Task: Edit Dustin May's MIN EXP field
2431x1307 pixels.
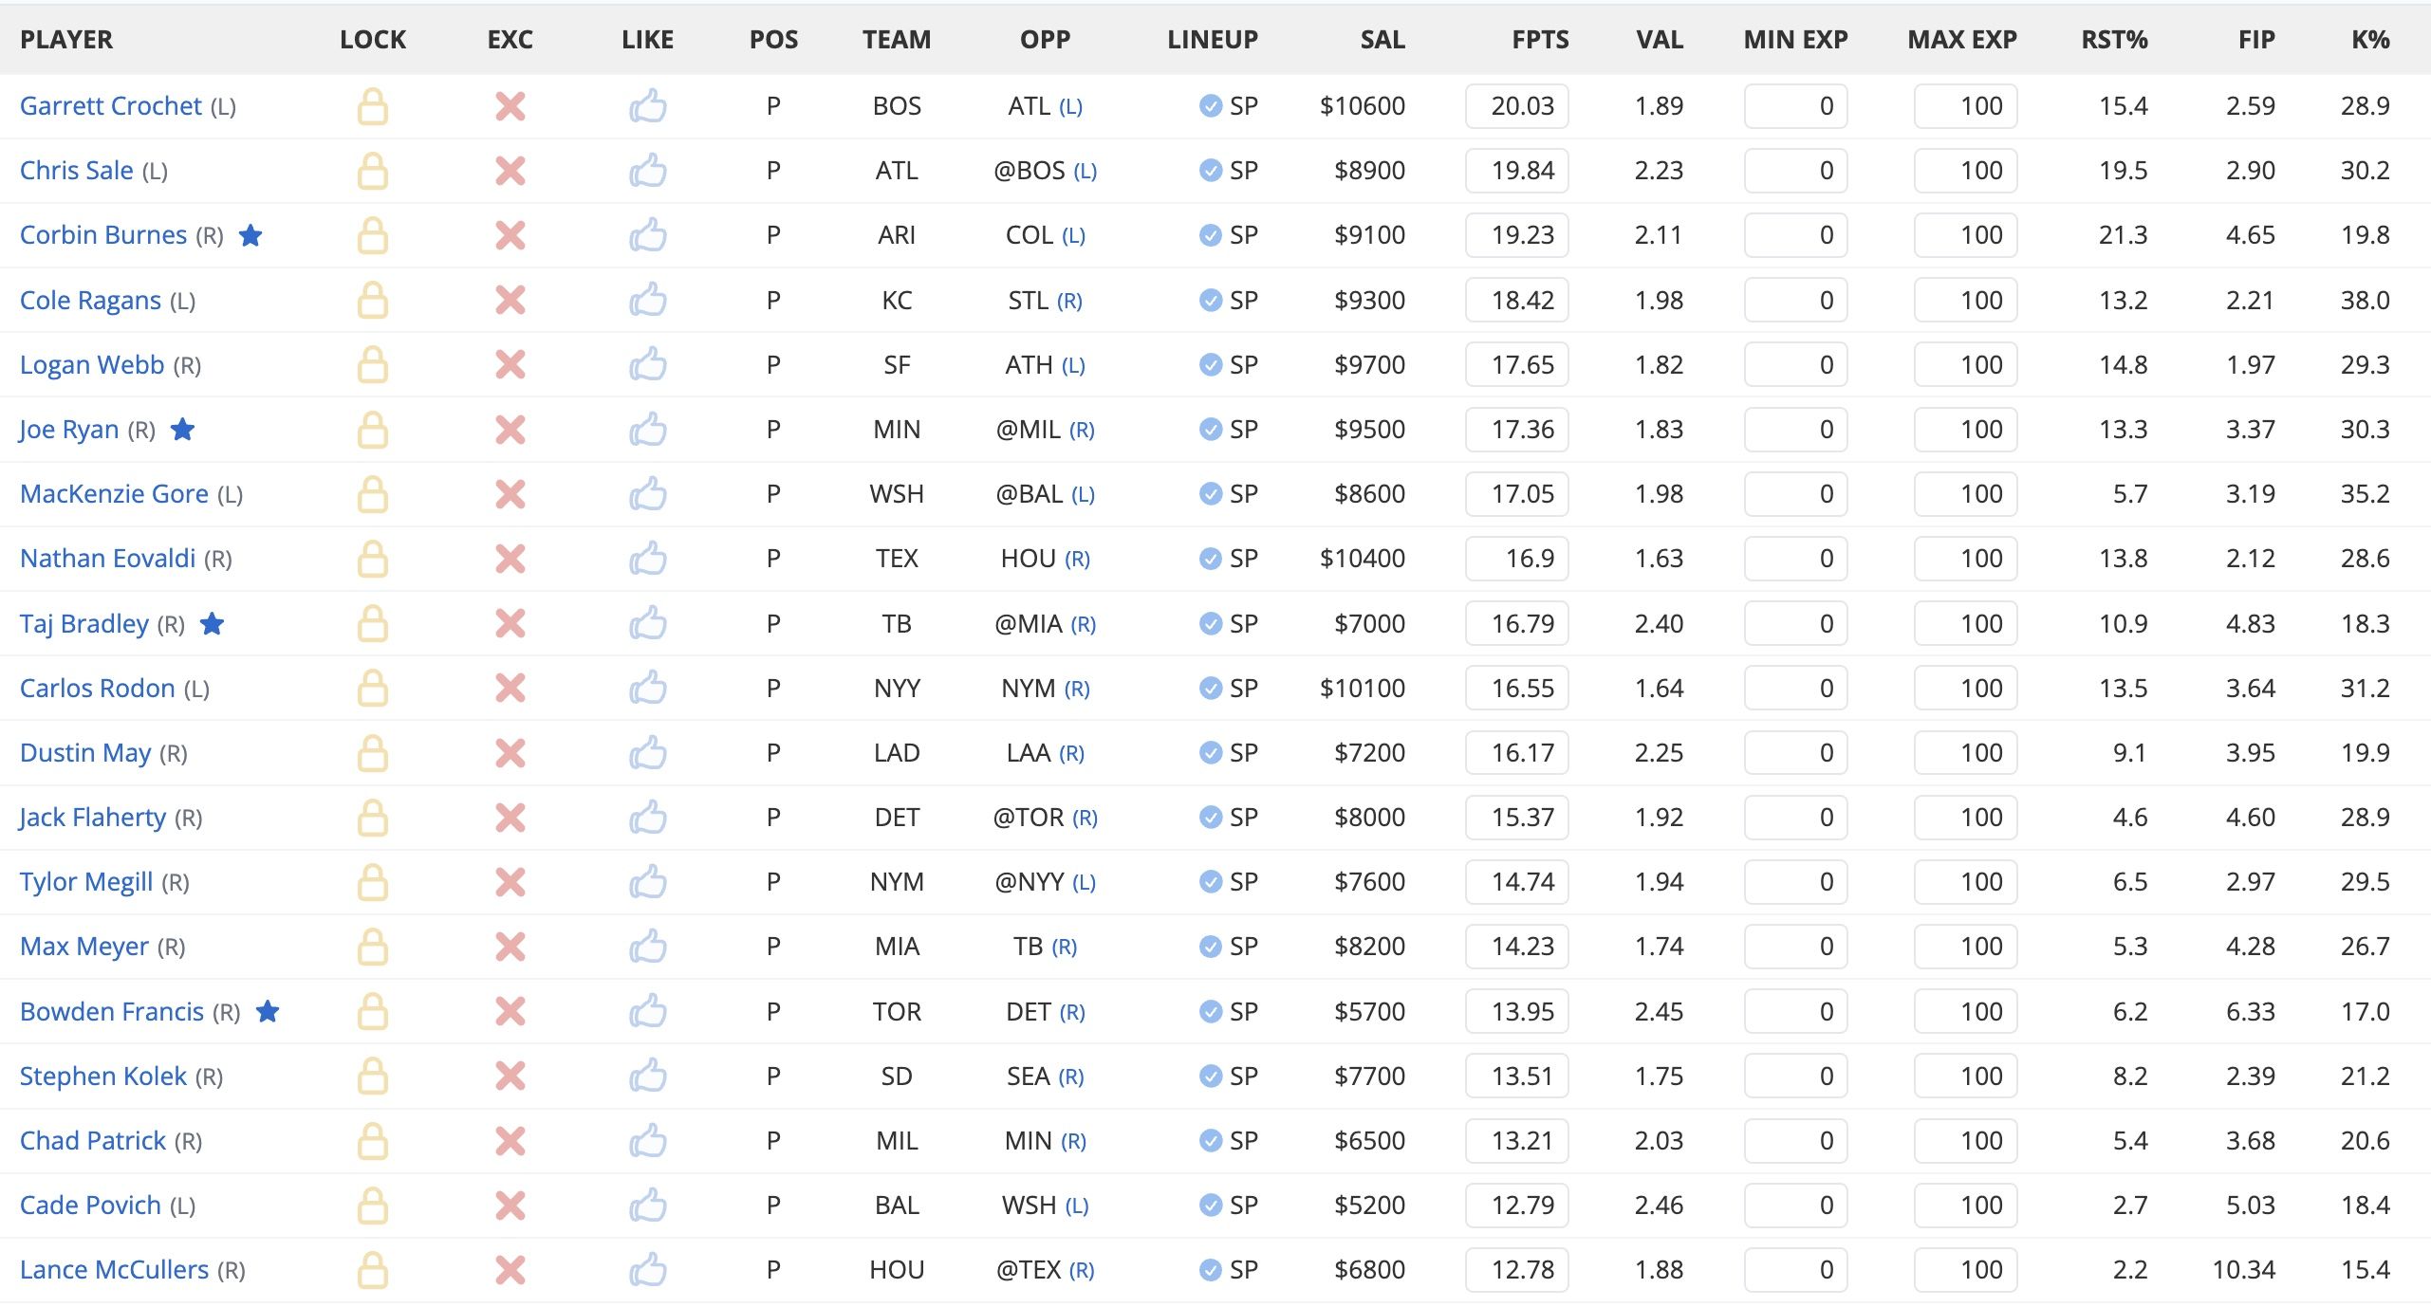Action: click(1795, 753)
